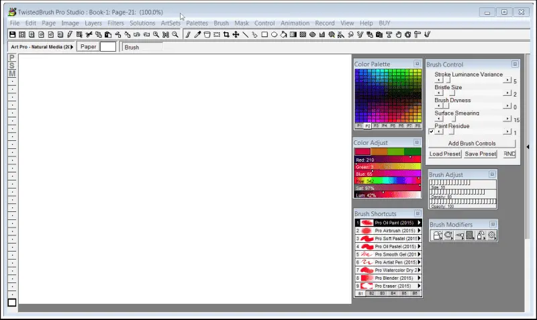
Task: Select the four-arrow Move tool
Action: click(236, 35)
